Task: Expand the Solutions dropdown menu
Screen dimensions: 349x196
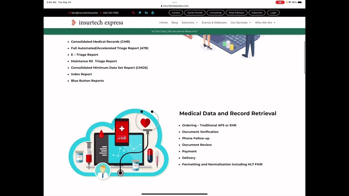Action: (x=189, y=23)
